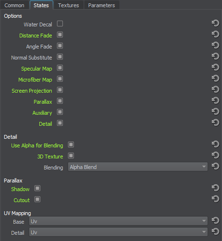Reset the UV Mapping Base value

(215, 221)
